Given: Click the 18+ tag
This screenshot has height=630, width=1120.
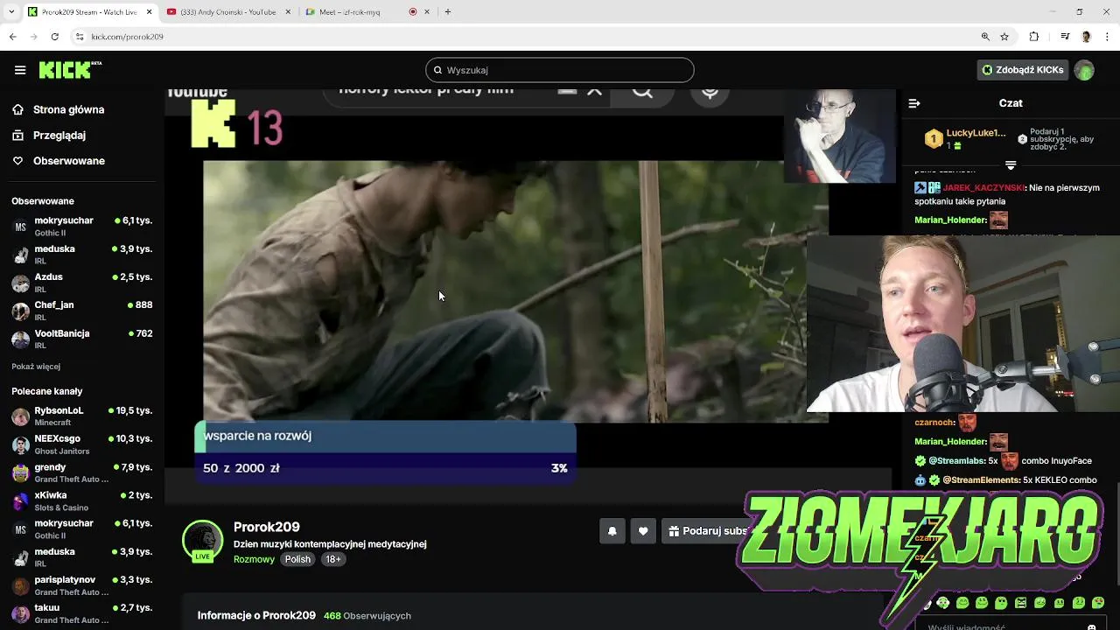Looking at the screenshot, I should pyautogui.click(x=333, y=559).
